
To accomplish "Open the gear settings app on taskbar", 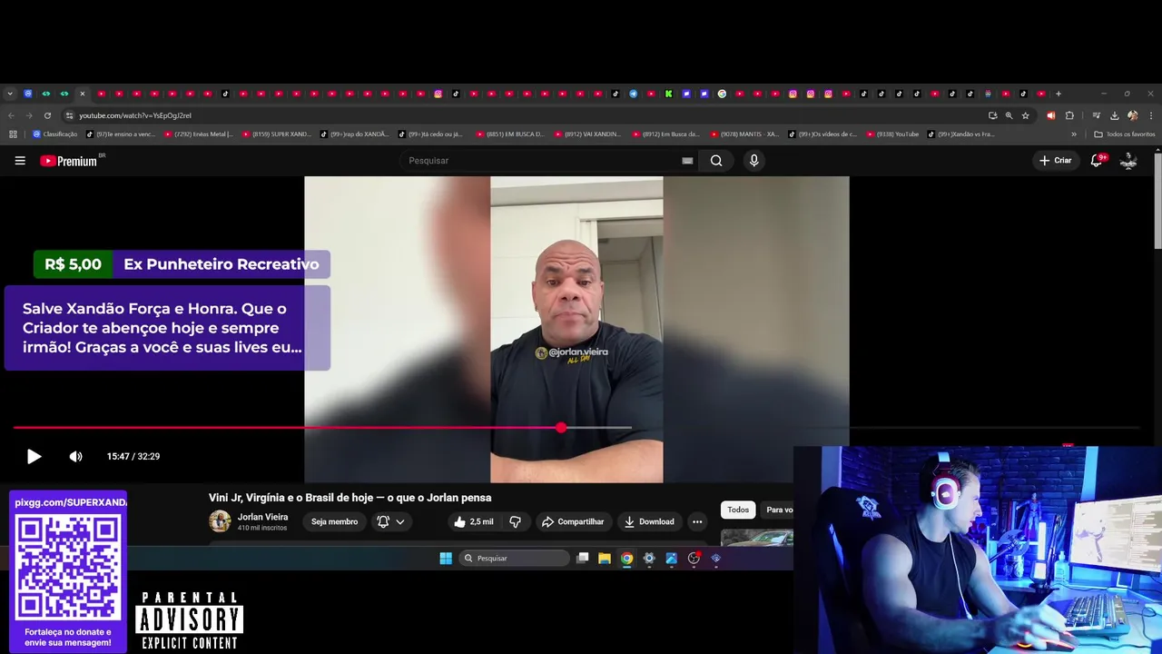I will click(x=649, y=559).
